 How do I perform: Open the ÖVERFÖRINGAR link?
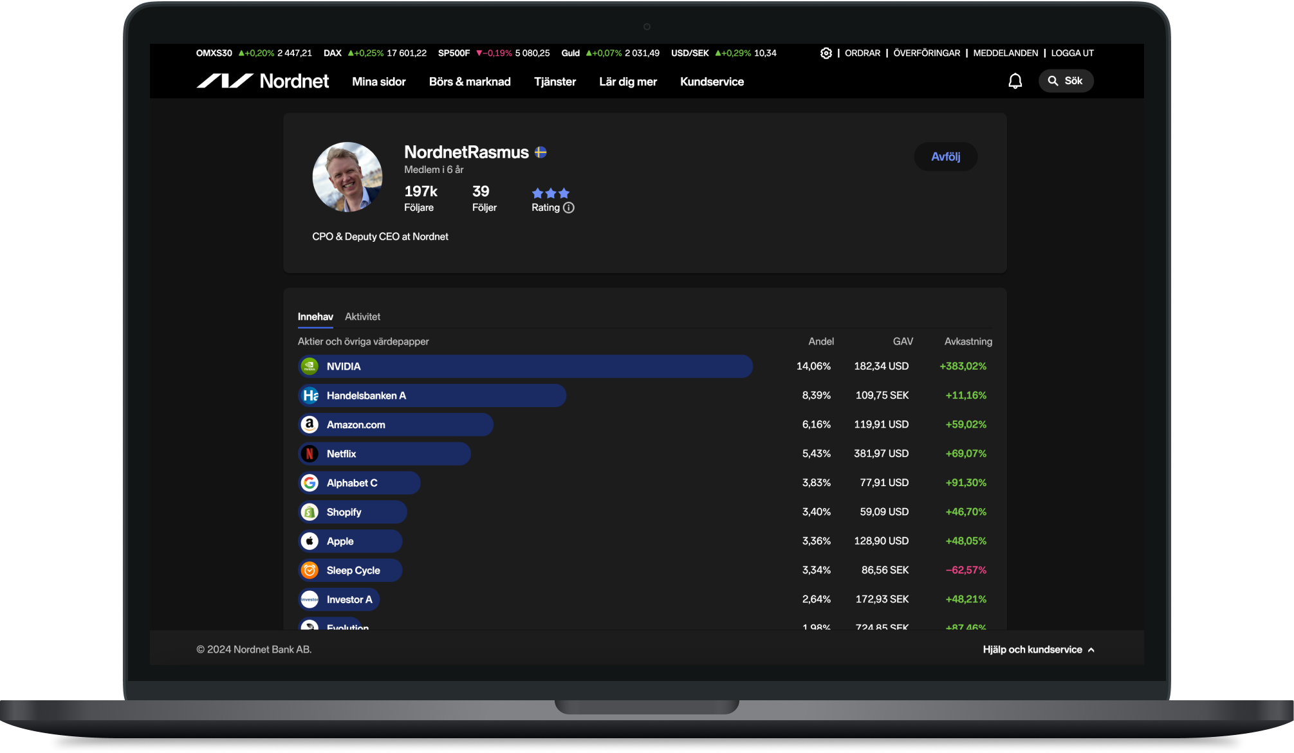click(x=927, y=53)
